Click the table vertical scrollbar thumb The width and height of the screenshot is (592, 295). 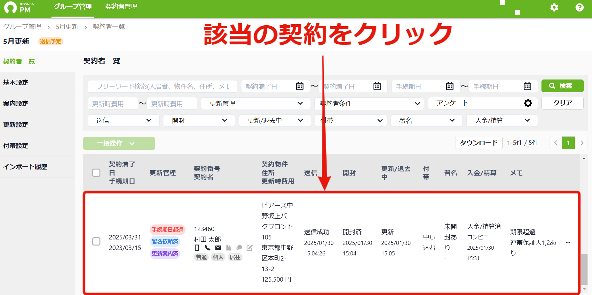pos(584,269)
